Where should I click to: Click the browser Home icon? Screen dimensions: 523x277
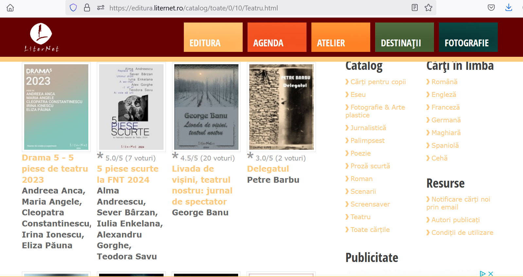(x=10, y=8)
